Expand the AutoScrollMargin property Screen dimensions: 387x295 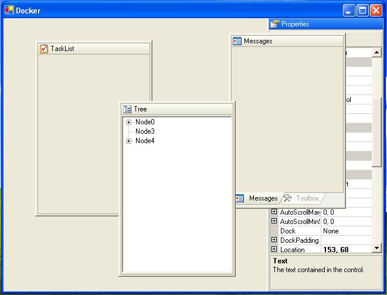[274, 212]
